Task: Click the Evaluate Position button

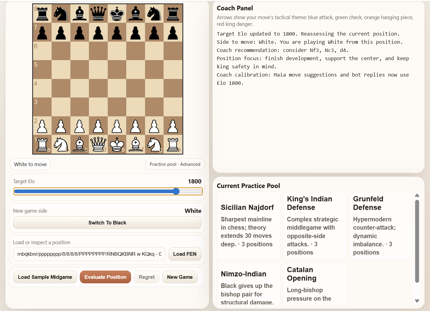Action: click(x=105, y=277)
